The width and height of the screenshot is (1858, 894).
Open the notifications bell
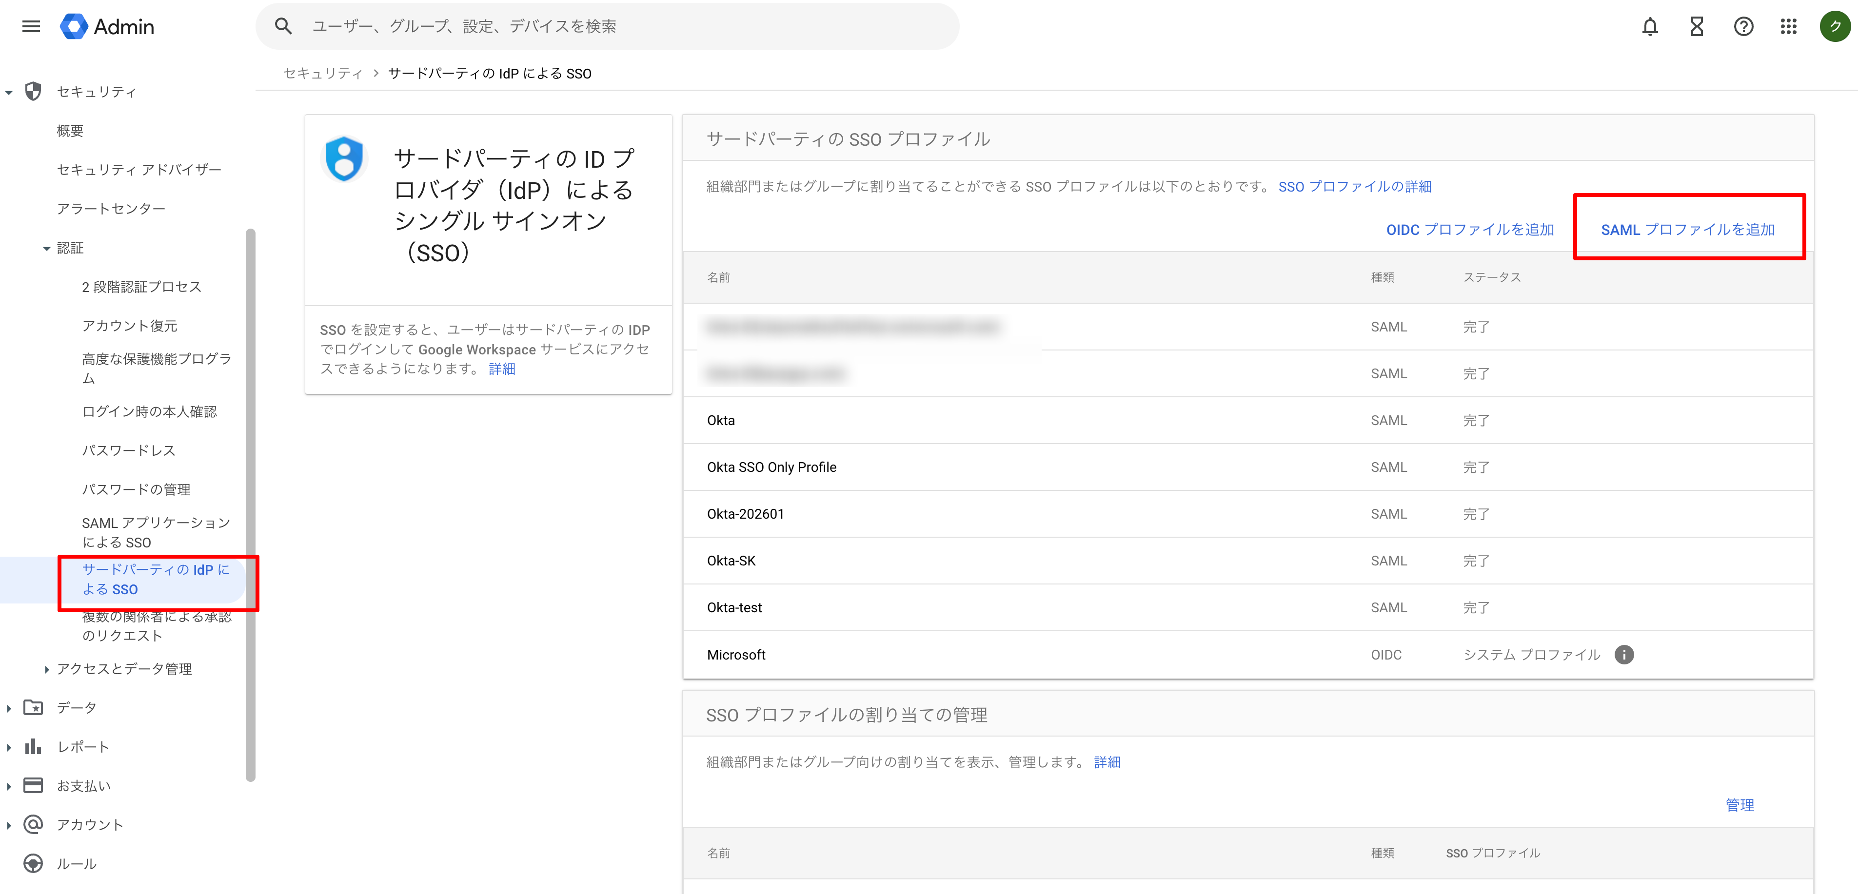(1650, 26)
